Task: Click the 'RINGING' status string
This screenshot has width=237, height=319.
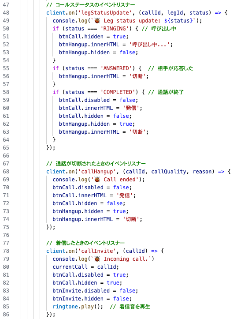Action: (115, 29)
